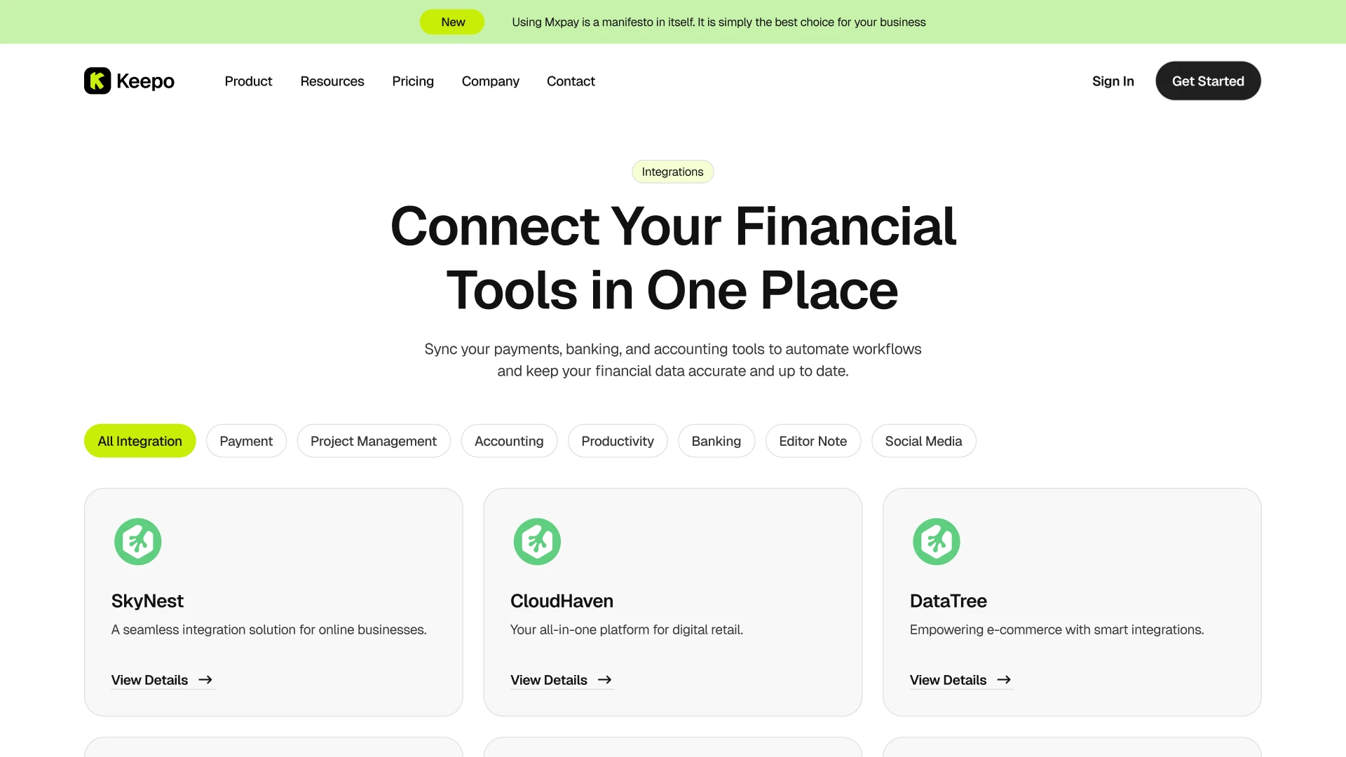
Task: Click the SkyNest integration icon
Action: [x=138, y=541]
